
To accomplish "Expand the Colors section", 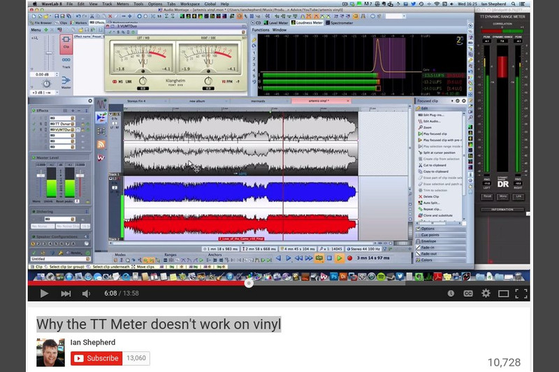I will 440,260.
